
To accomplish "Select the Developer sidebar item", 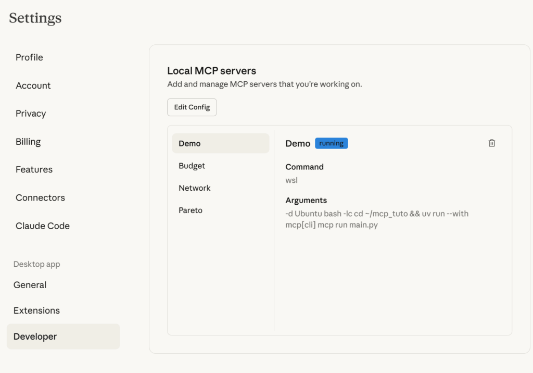I will (x=35, y=337).
